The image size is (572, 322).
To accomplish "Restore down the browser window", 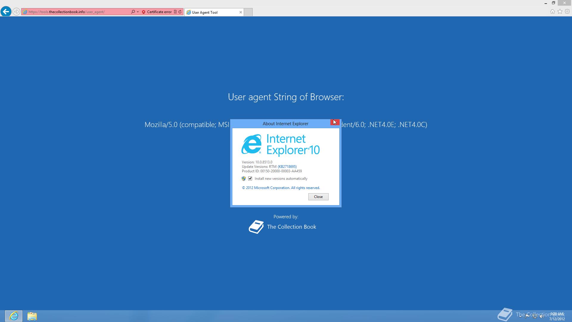I will point(553,3).
